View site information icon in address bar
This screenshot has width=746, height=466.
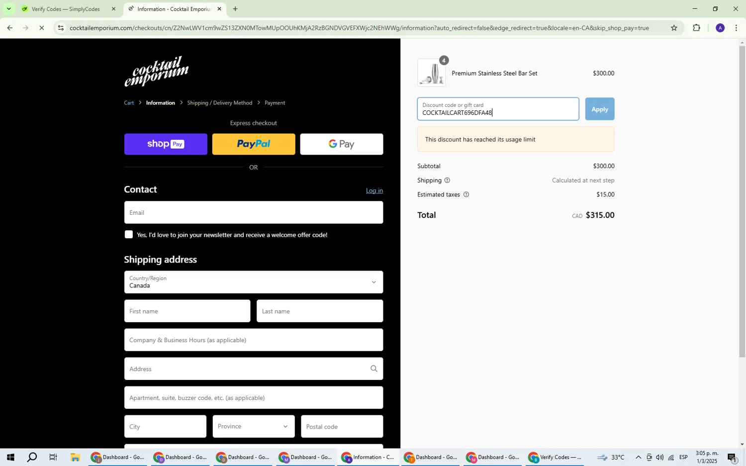click(x=61, y=28)
